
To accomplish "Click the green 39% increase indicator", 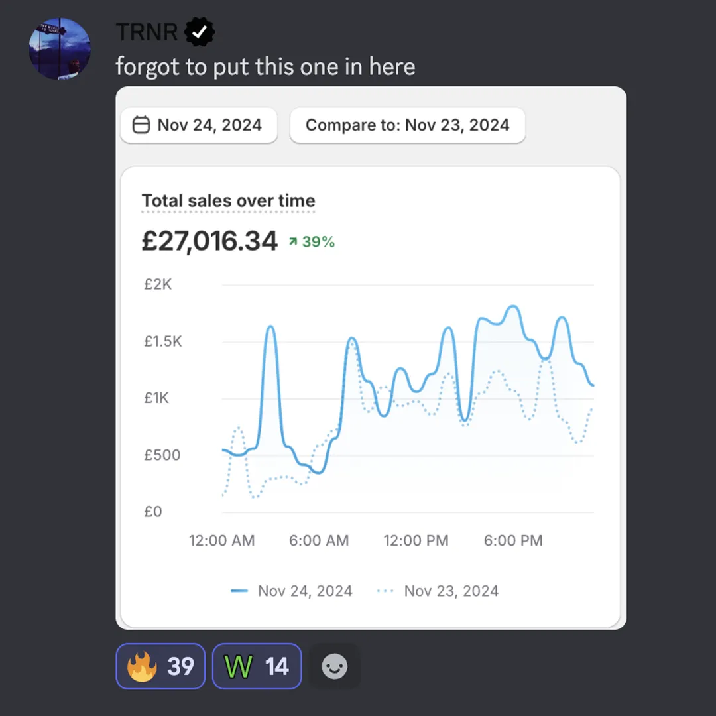I will point(312,241).
